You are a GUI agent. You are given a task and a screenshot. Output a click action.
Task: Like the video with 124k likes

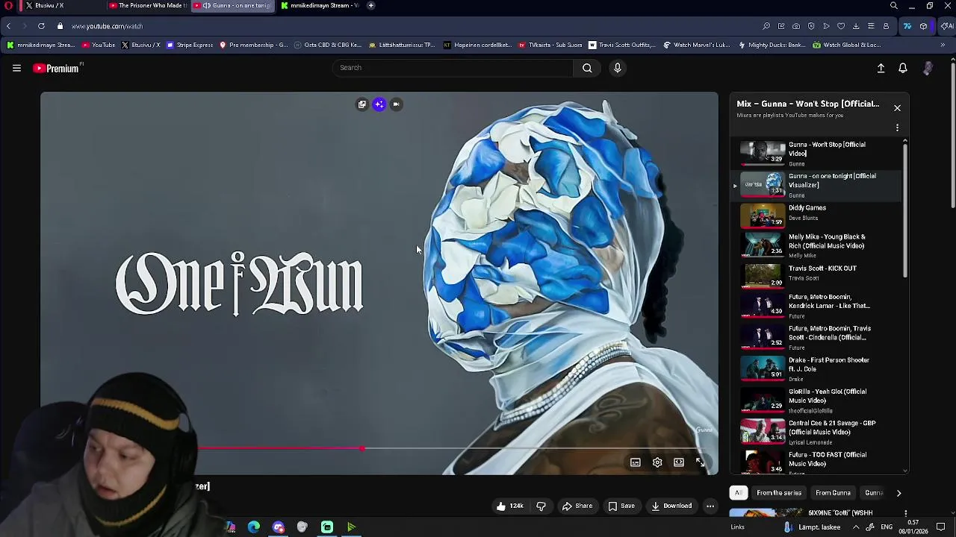click(x=509, y=506)
